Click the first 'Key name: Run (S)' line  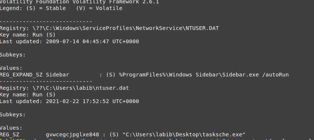click(28, 35)
